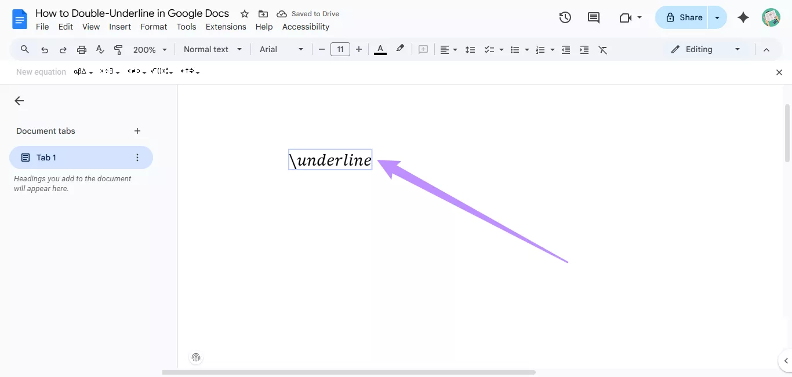Screen dimensions: 792x377
Task: Open Tab 1 options via three-dot menu
Action: click(x=137, y=157)
